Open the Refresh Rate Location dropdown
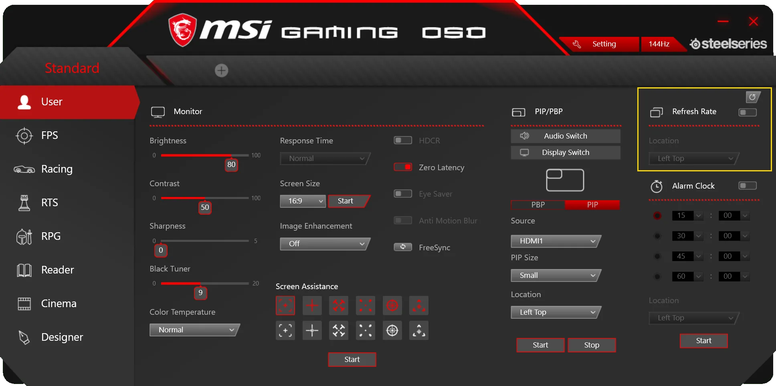Image resolution: width=776 pixels, height=386 pixels. point(694,159)
